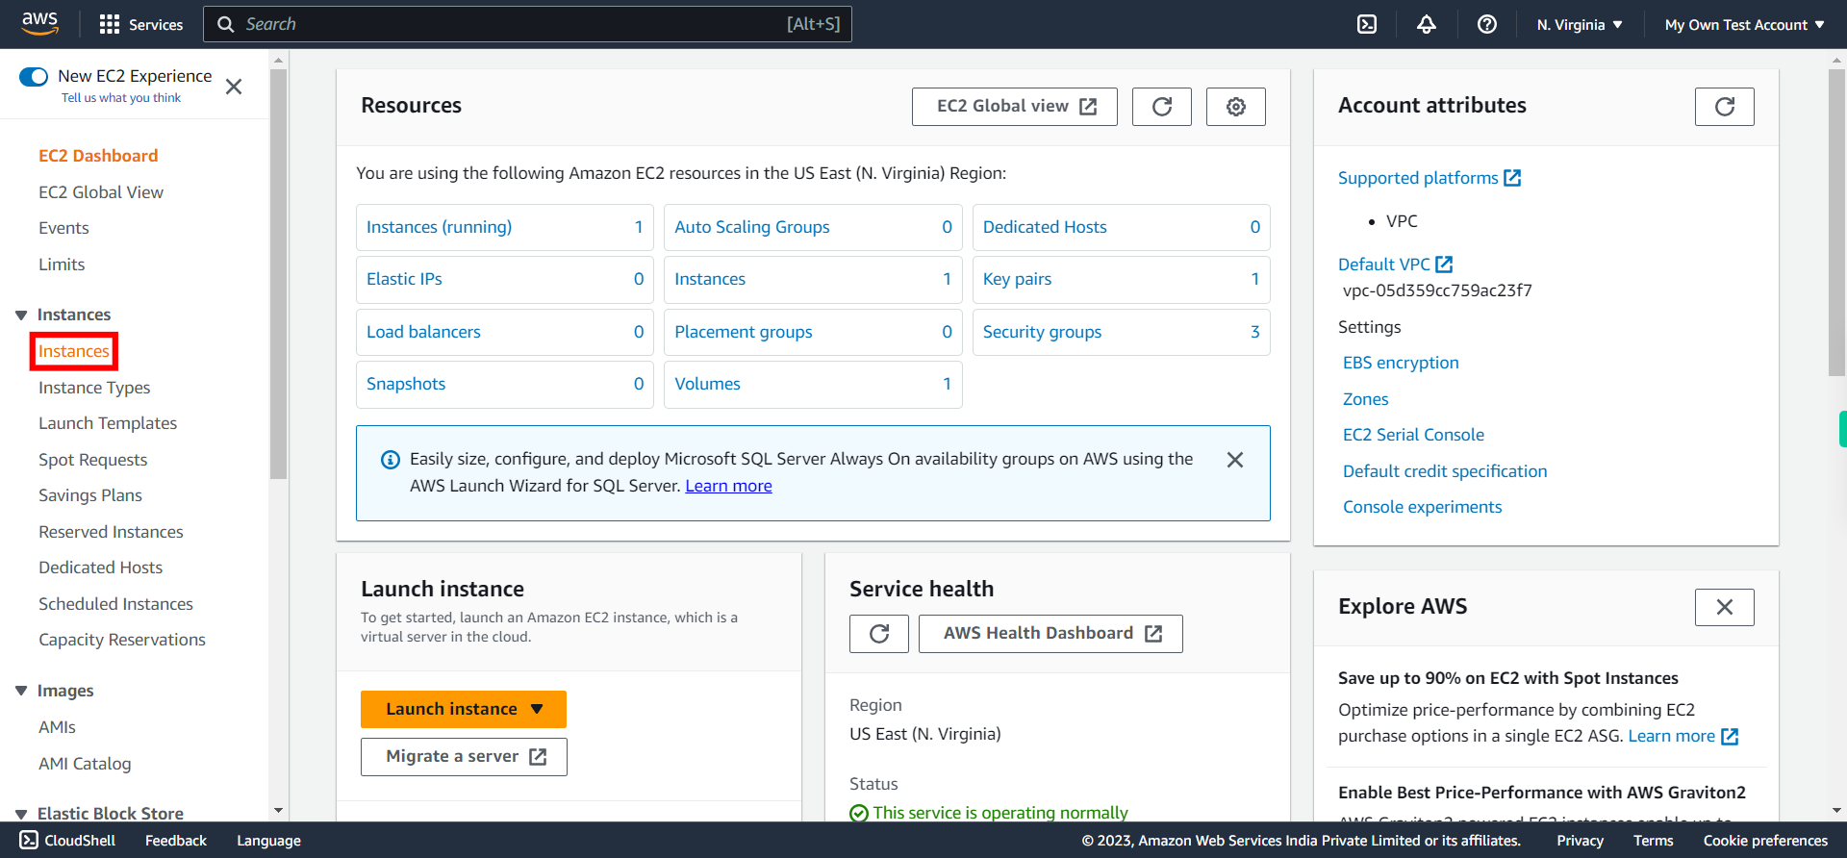Image resolution: width=1847 pixels, height=858 pixels.
Task: Open EC2 Global View in sidebar
Action: 101,192
